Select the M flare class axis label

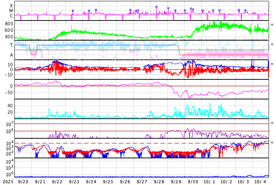point(11,11)
